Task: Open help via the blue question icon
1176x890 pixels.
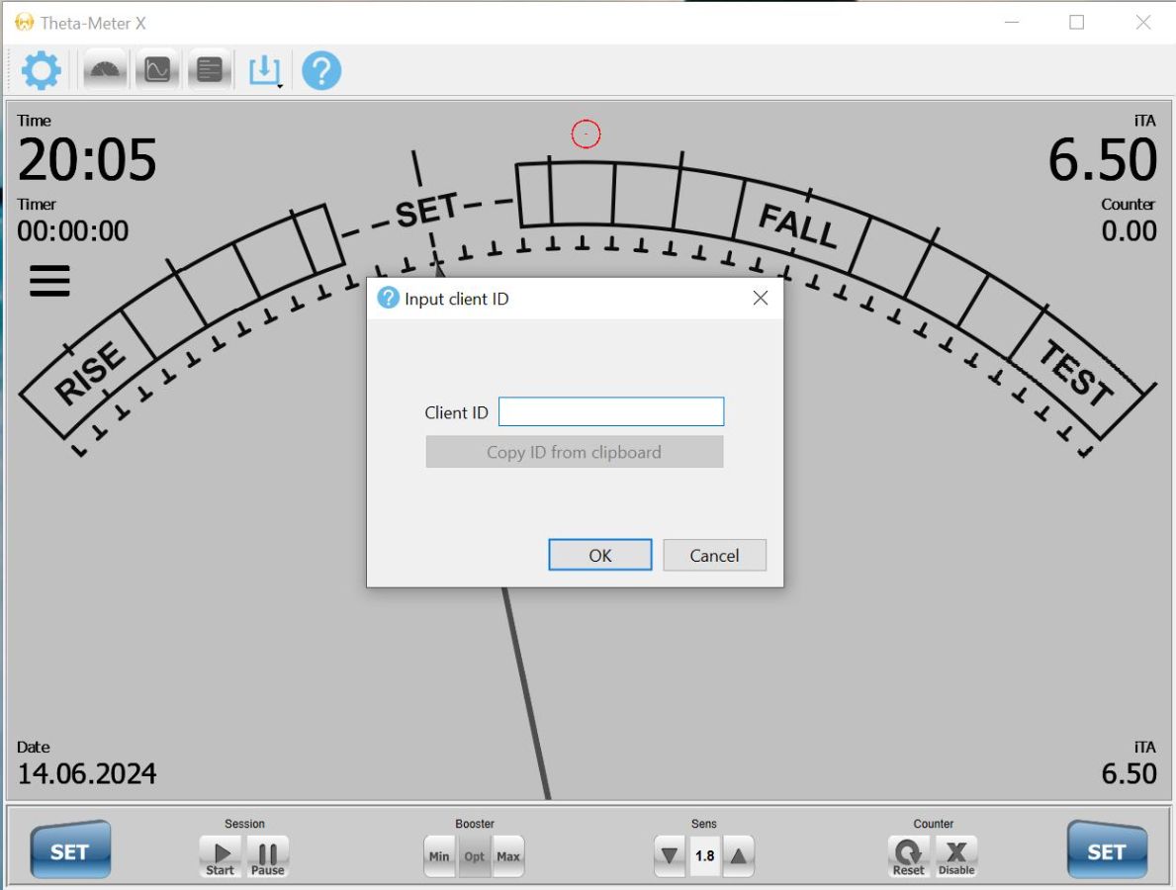Action: tap(321, 70)
